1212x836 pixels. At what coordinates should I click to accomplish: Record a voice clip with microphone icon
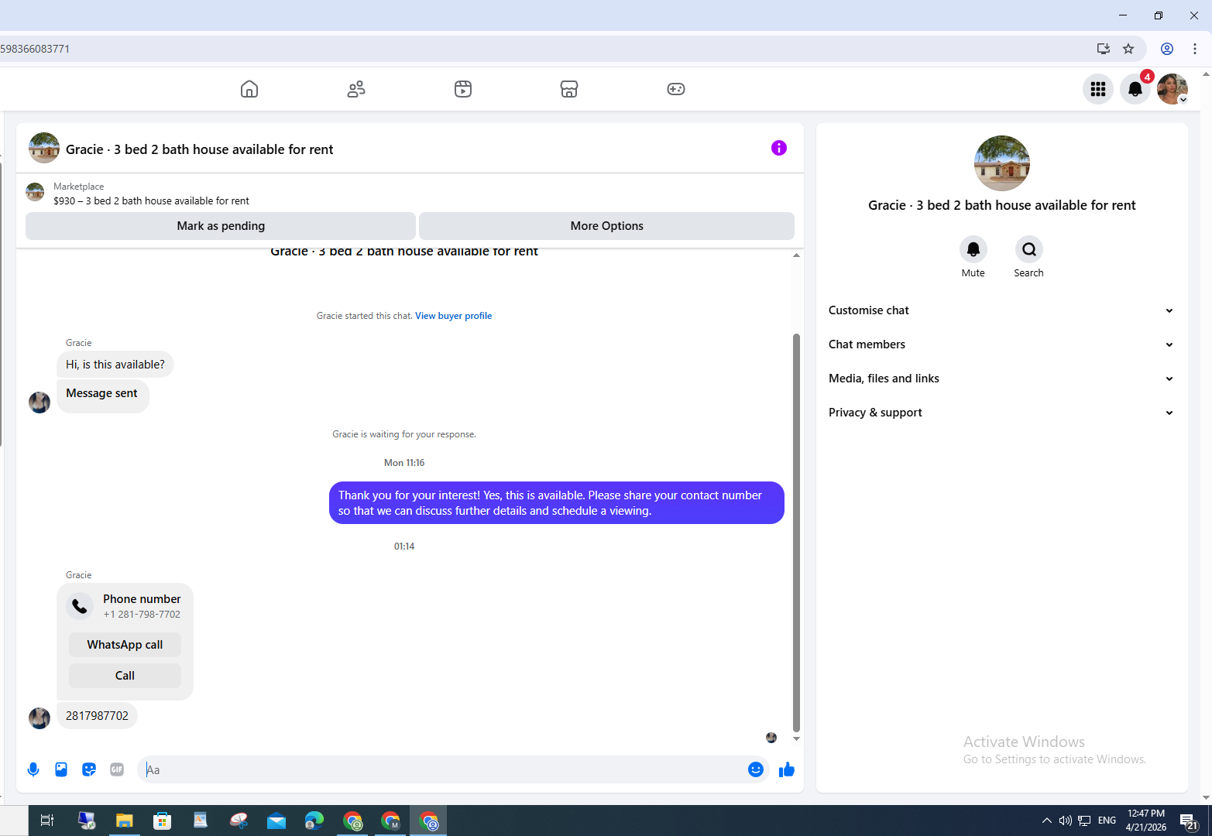click(33, 769)
